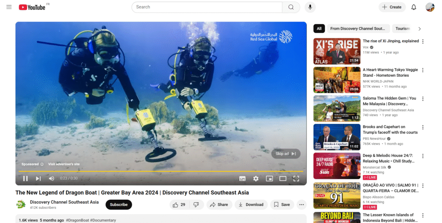
Task: Enable miniplayer mode
Action: tap(269, 179)
